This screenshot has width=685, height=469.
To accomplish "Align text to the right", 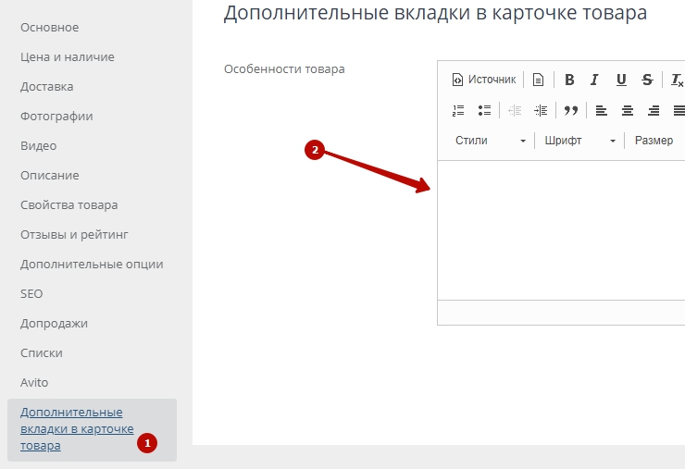I will pyautogui.click(x=654, y=110).
